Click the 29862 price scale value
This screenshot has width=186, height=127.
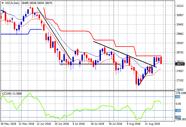180,34
